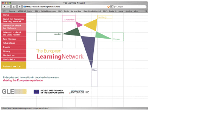Click the purple Milan triangle
The width and height of the screenshot is (216, 139).
89,47
